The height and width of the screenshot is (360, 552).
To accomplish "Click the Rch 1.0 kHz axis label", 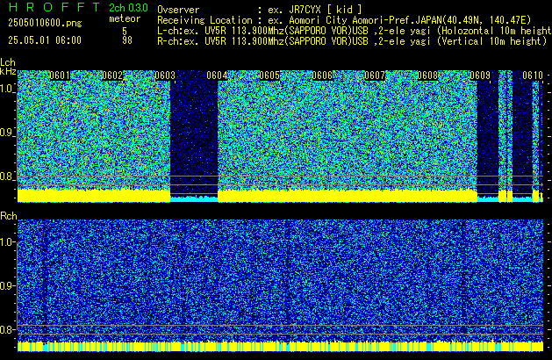I will tap(7, 242).
